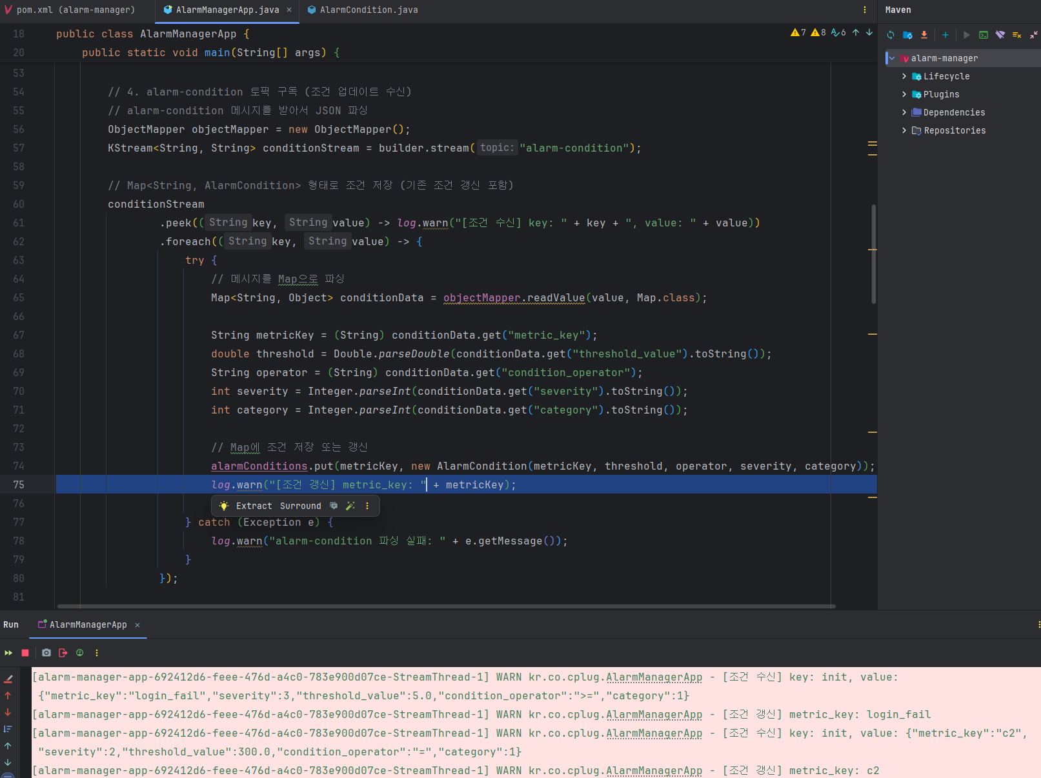
Task: Open Execute Maven Goal terminal icon
Action: tap(984, 35)
